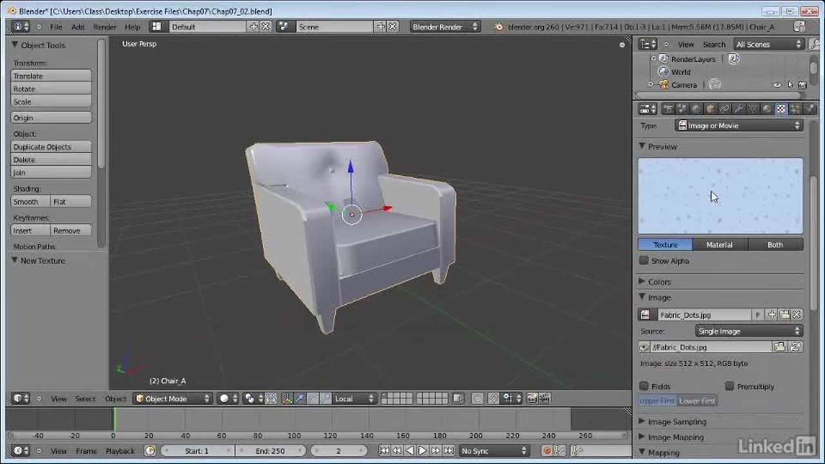Click the record keyframe button in timeline
The width and height of the screenshot is (825, 464).
point(547,451)
